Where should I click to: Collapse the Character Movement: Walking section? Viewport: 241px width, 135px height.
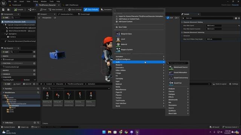[x=182, y=22]
